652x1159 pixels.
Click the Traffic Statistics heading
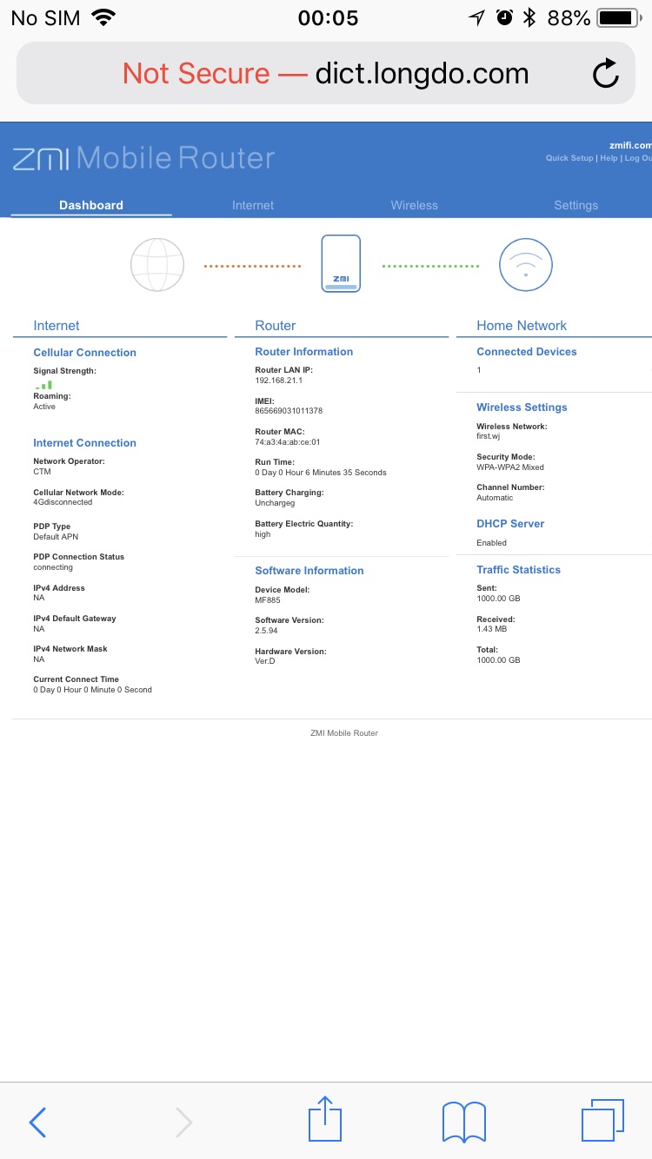(518, 570)
